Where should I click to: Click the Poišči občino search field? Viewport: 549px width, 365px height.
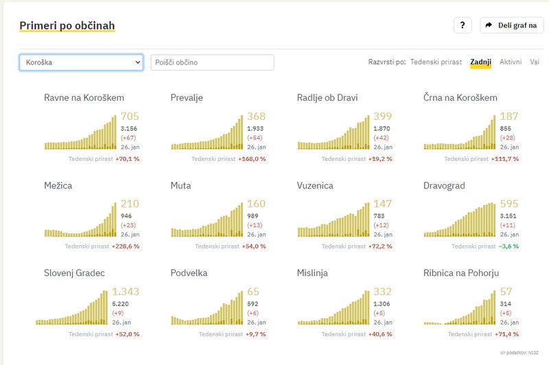pos(212,62)
